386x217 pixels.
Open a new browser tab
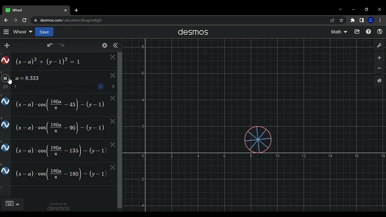pos(76,10)
